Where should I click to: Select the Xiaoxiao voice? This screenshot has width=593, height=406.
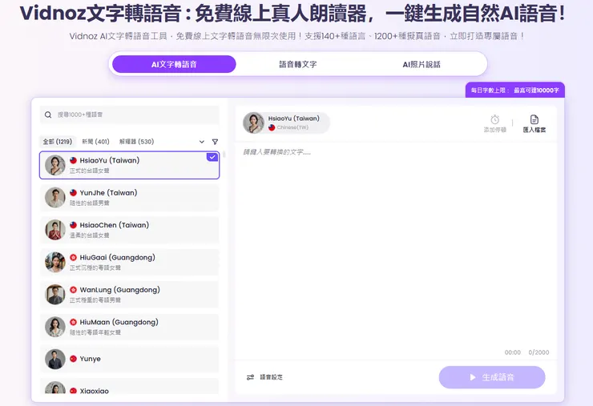pos(129,386)
